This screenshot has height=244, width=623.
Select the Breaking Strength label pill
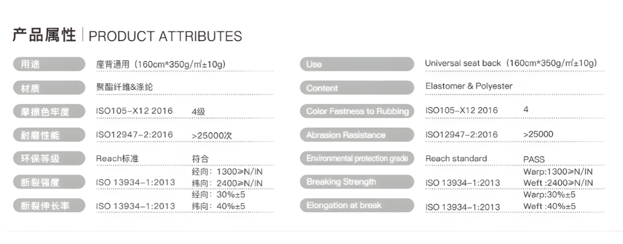pos(356,181)
